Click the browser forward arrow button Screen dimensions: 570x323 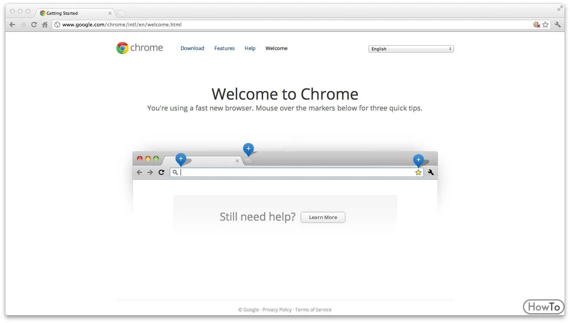23,24
